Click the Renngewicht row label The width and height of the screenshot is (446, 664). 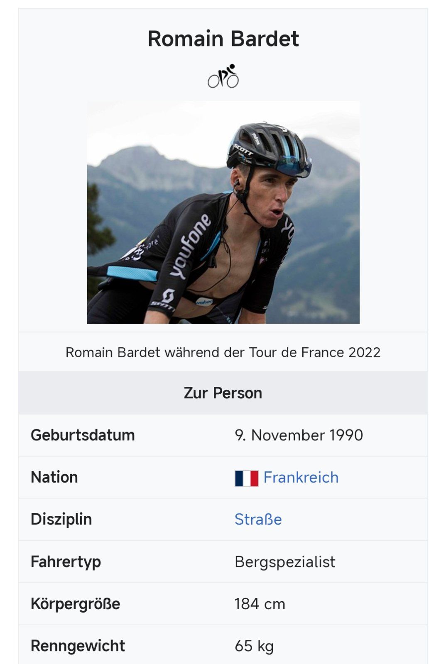click(x=78, y=646)
